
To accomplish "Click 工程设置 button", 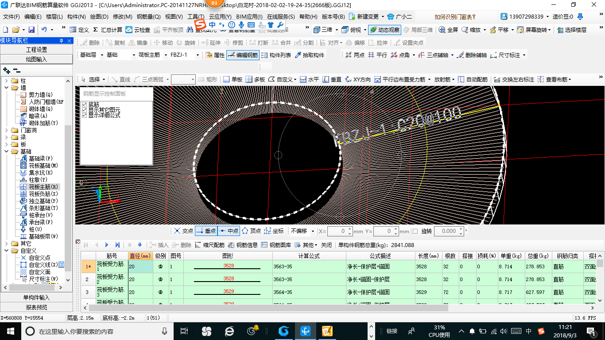I will pos(36,50).
